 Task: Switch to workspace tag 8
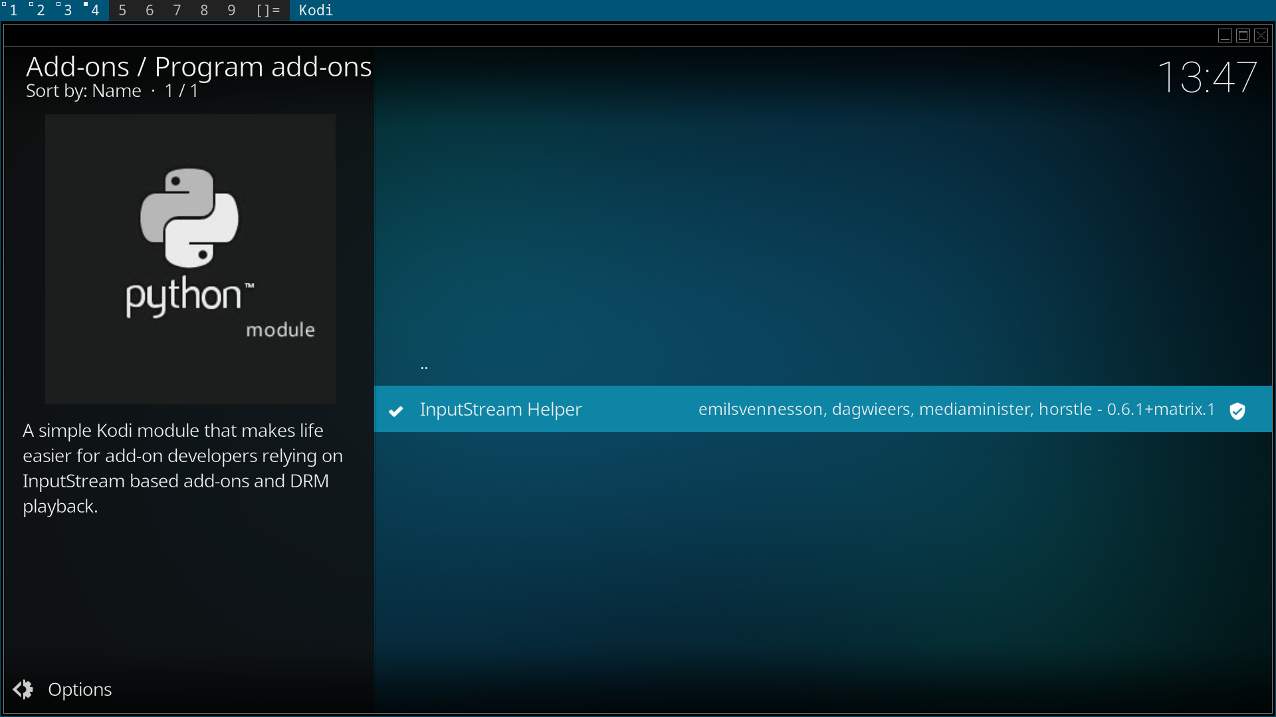click(204, 10)
